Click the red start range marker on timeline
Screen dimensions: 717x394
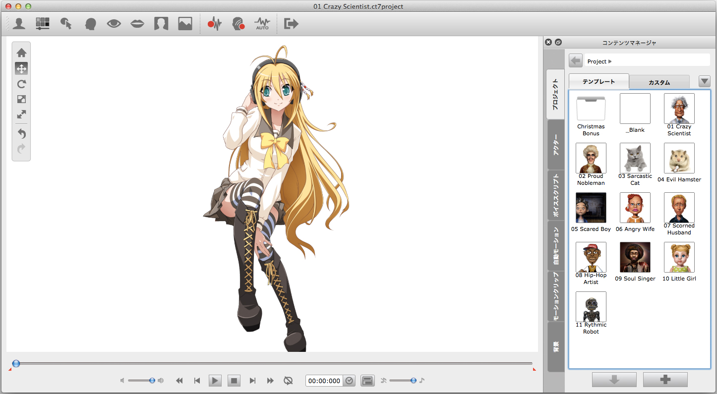[10, 369]
